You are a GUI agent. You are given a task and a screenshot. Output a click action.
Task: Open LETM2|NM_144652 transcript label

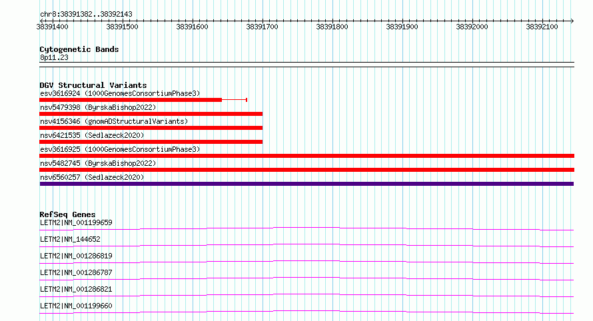click(x=70, y=239)
